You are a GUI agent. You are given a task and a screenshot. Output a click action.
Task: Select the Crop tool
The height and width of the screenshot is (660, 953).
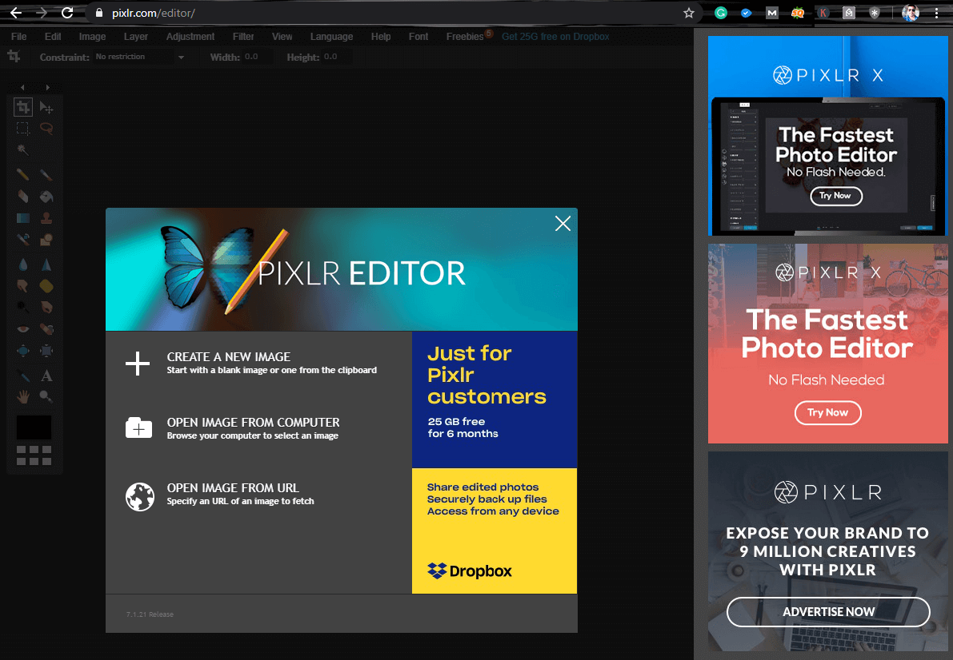22,106
